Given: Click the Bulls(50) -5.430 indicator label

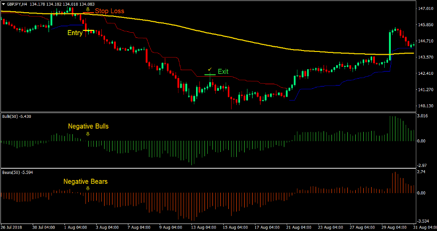Looking at the screenshot, I should tap(16, 116).
